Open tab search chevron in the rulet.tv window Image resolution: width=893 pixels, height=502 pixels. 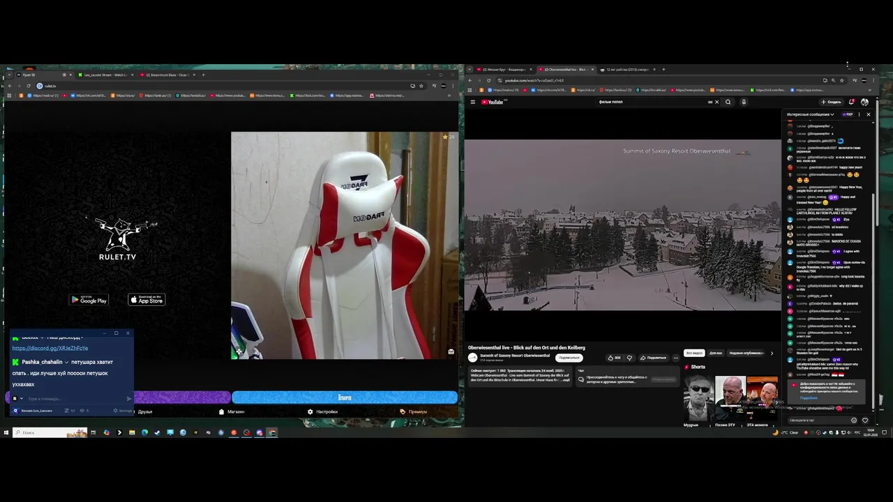[x=8, y=75]
